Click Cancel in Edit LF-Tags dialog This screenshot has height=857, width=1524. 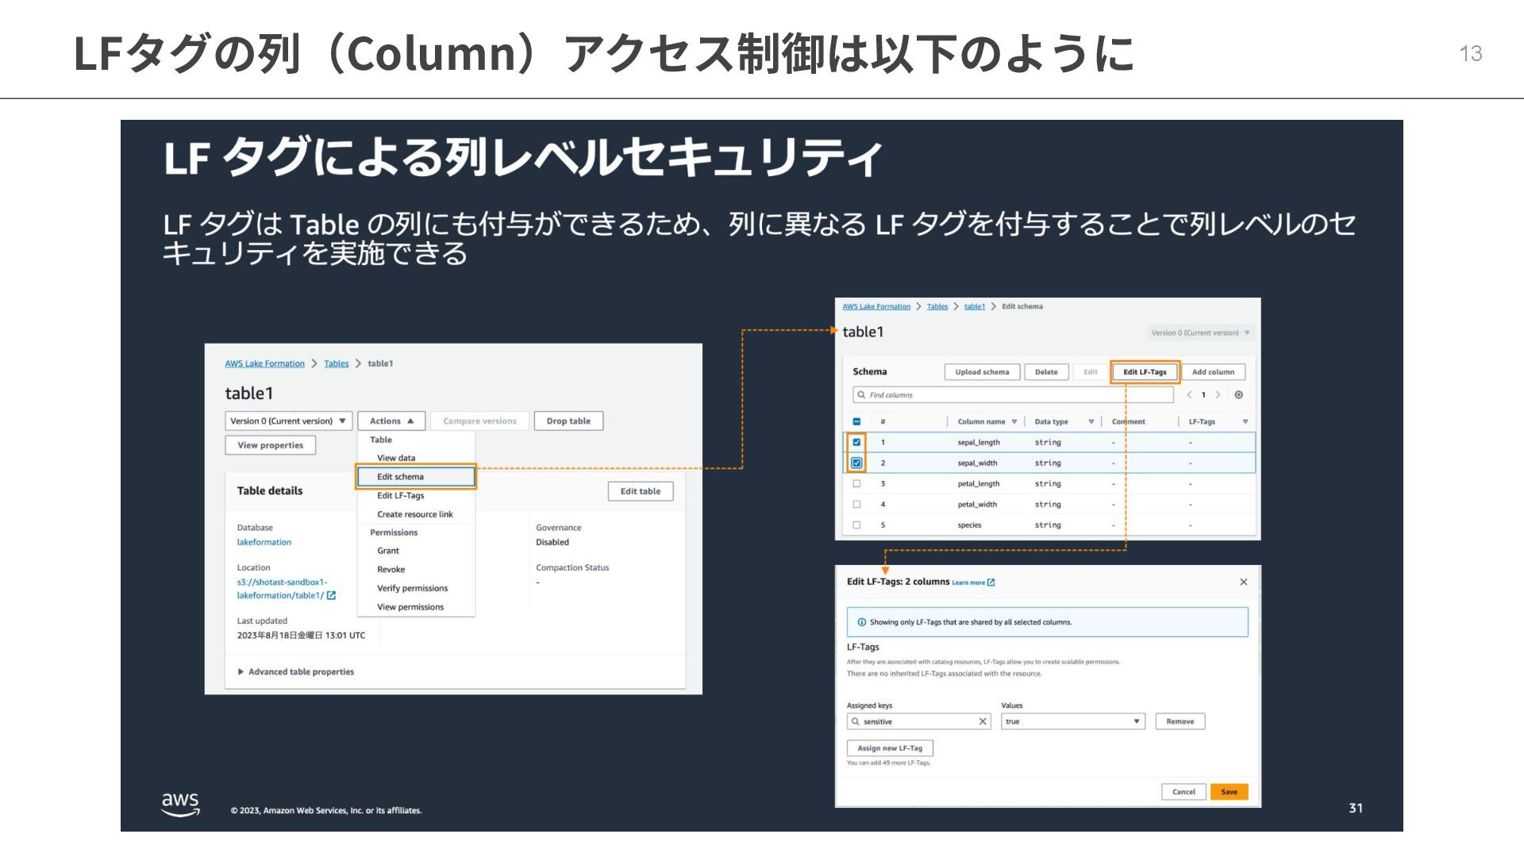coord(1183,792)
